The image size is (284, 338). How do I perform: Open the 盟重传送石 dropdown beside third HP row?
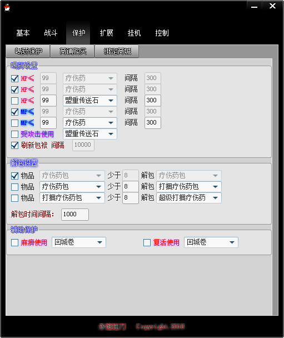tap(90, 101)
